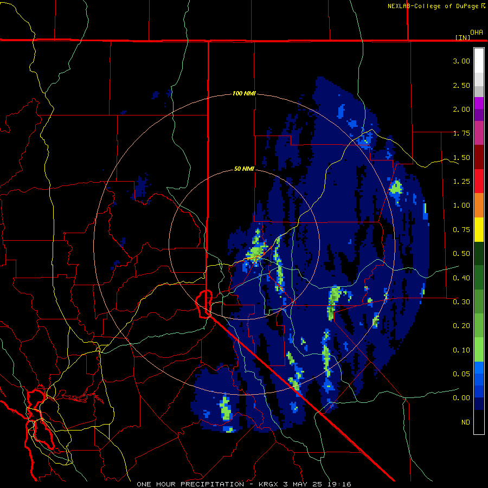
Task: Click the 0.30 legend value
Action: coord(461,302)
